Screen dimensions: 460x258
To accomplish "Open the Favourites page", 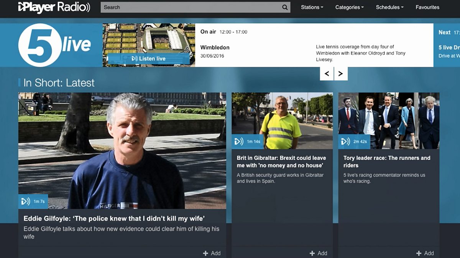I will click(427, 7).
